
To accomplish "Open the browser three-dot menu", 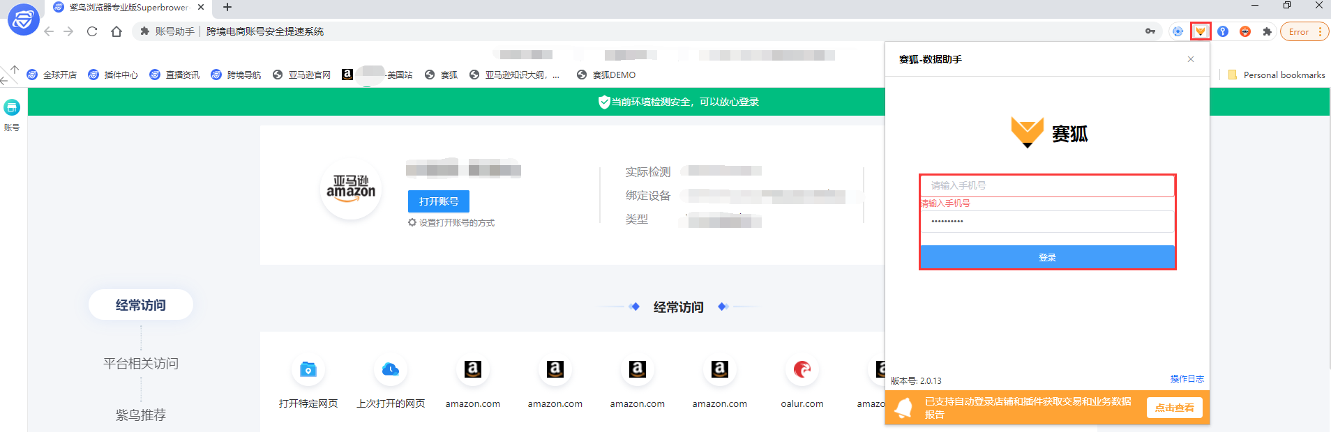I will [1321, 31].
